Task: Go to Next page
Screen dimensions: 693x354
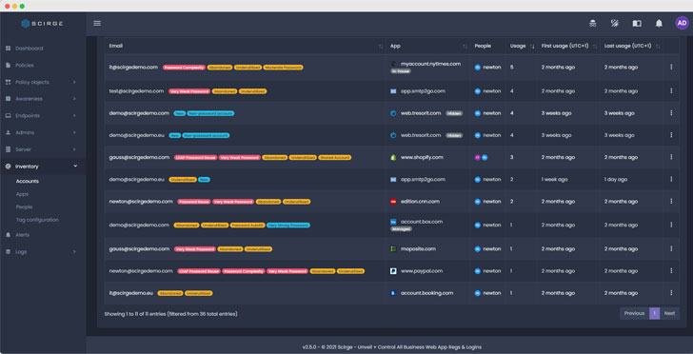Action: pyautogui.click(x=669, y=313)
